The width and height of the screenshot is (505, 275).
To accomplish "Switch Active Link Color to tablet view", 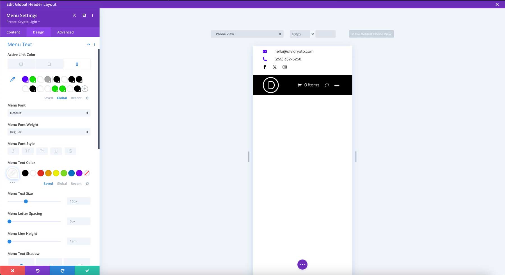I will (x=49, y=64).
